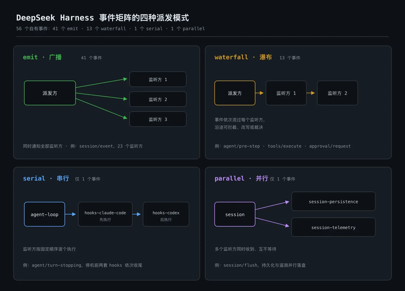This screenshot has height=291, width=405.
Task: Click the "13 个事件" count label
Action: 290,58
